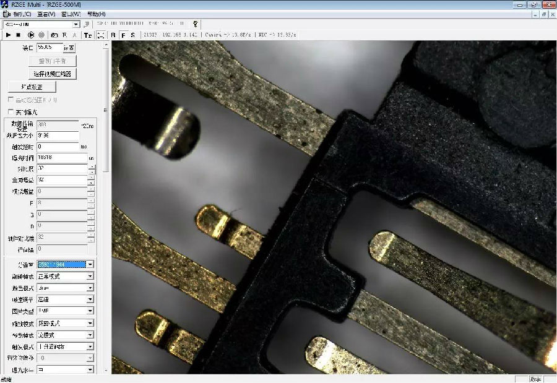Click the application icon in title bar

coord(4,4)
